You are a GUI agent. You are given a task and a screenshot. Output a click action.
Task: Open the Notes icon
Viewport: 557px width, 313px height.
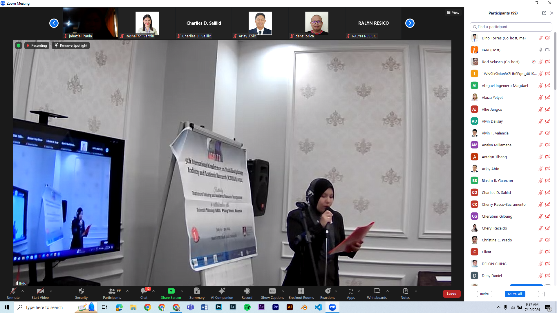(405, 291)
